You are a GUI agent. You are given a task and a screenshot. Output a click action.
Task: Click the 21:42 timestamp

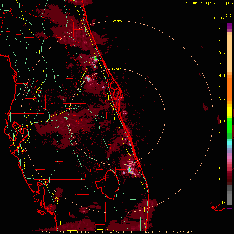[186, 232]
